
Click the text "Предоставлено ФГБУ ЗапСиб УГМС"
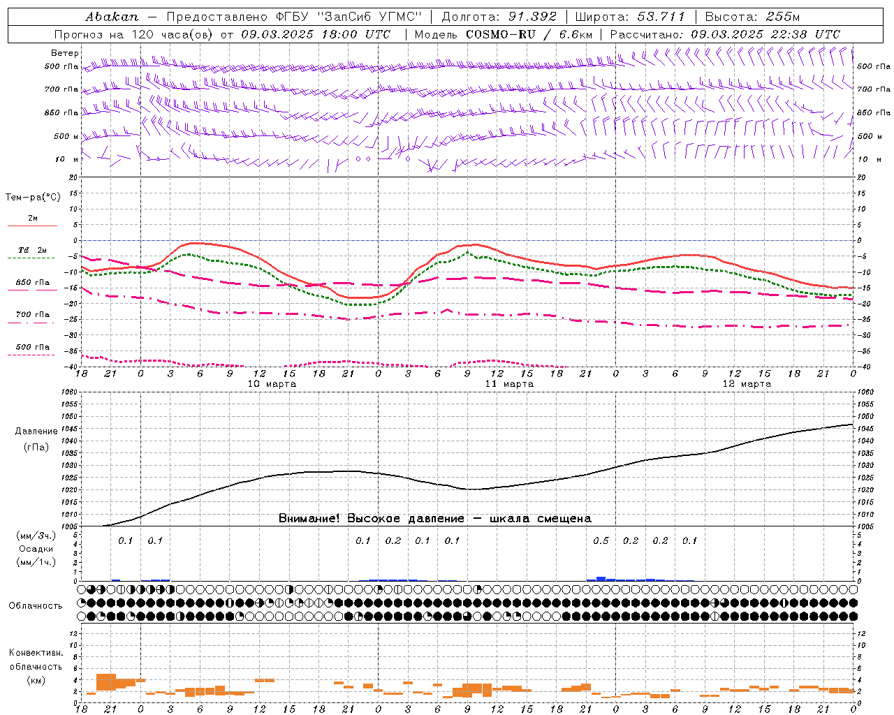(294, 16)
